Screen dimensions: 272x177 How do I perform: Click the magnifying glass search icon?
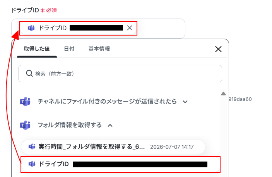[x=29, y=73]
